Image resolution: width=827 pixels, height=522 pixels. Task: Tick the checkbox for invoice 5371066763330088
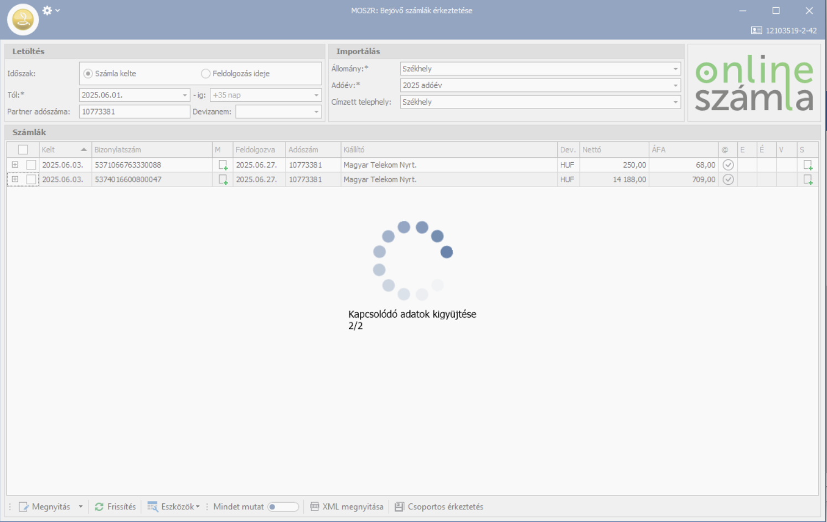(x=31, y=165)
